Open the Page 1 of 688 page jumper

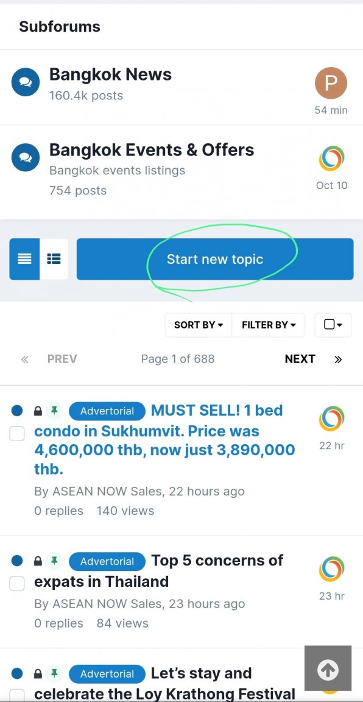tap(178, 359)
